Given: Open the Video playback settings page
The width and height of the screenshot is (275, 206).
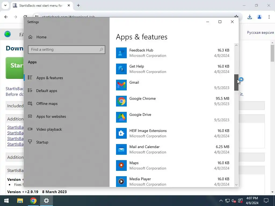Looking at the screenshot, I should click(x=49, y=129).
